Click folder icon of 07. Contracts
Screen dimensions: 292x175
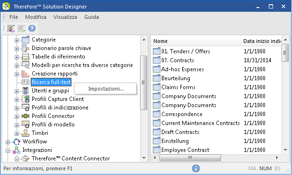(x=157, y=60)
